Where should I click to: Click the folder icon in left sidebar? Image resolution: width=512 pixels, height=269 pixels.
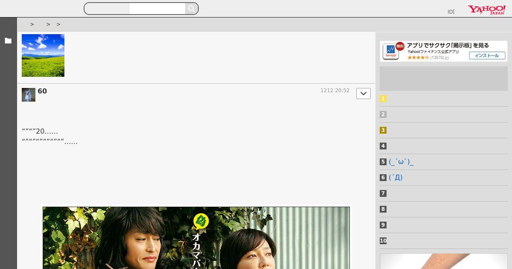pos(8,41)
